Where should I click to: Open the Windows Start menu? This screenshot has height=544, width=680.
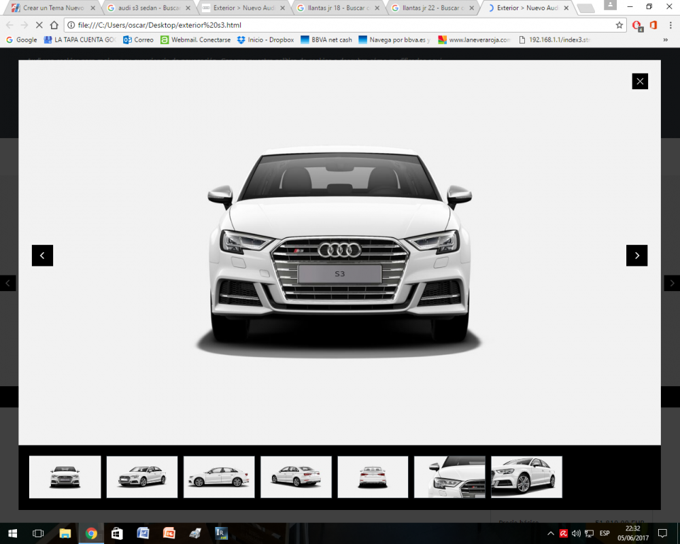[x=12, y=533]
